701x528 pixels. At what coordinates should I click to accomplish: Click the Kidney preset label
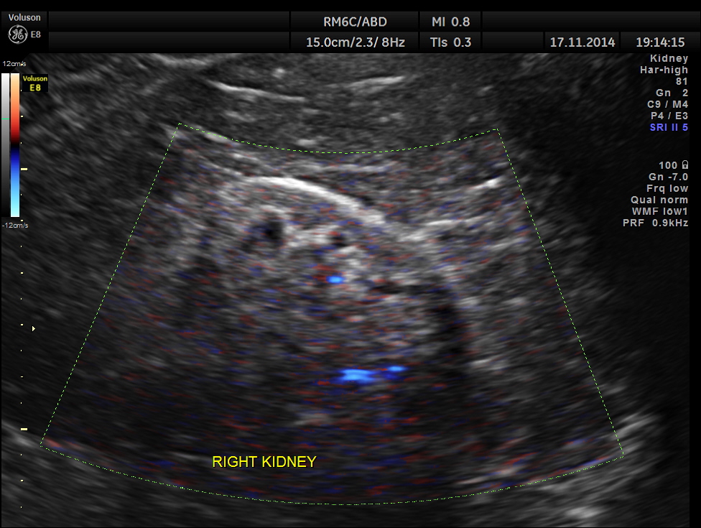[x=669, y=58]
